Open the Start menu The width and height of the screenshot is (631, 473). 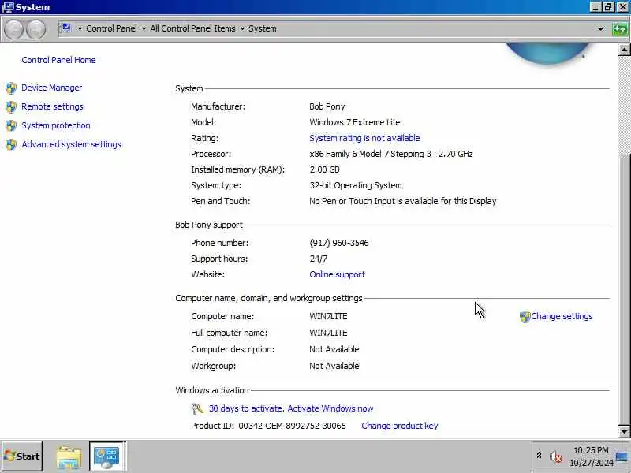[x=22, y=456]
